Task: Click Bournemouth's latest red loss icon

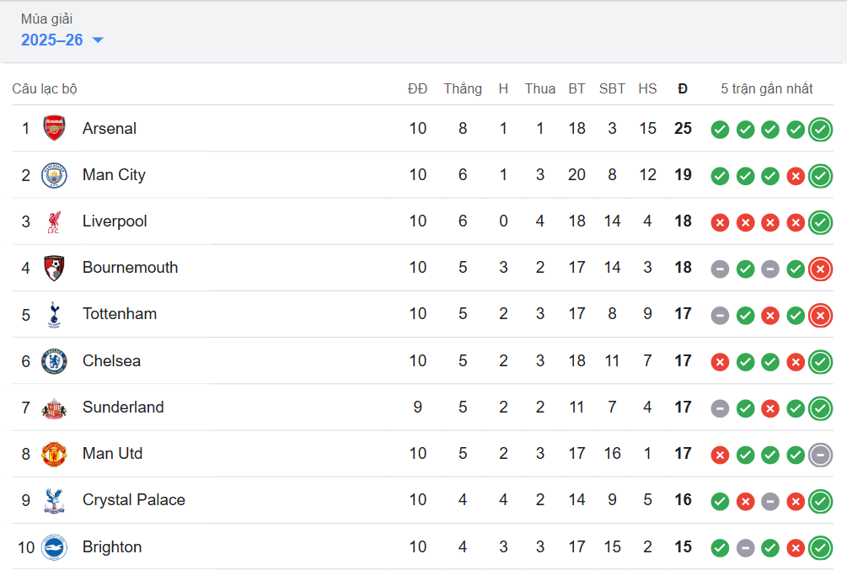Action: [x=820, y=269]
